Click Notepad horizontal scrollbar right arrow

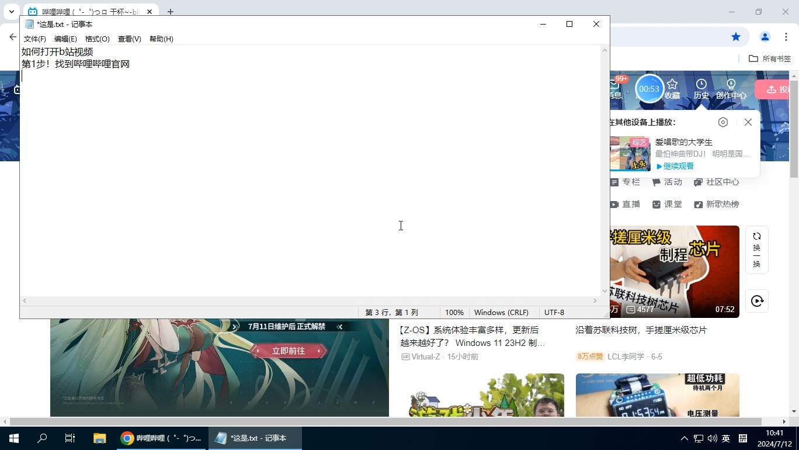tap(595, 300)
